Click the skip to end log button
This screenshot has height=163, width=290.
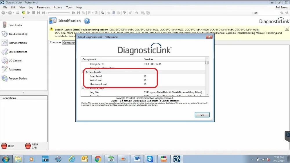(x=78, y=13)
